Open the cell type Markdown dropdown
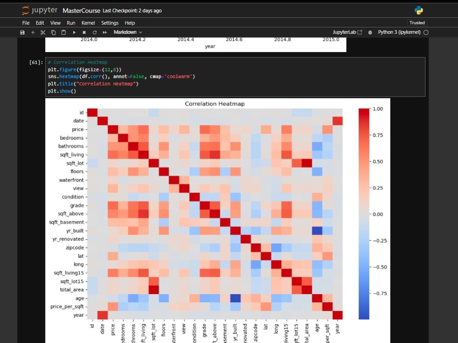 pos(128,32)
